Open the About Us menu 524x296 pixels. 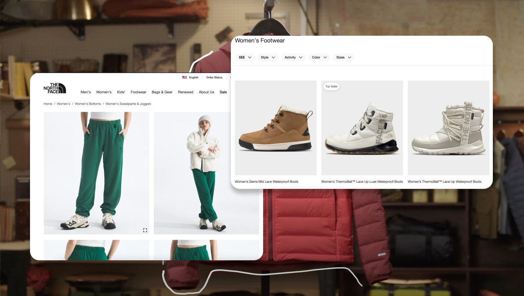pyautogui.click(x=207, y=92)
